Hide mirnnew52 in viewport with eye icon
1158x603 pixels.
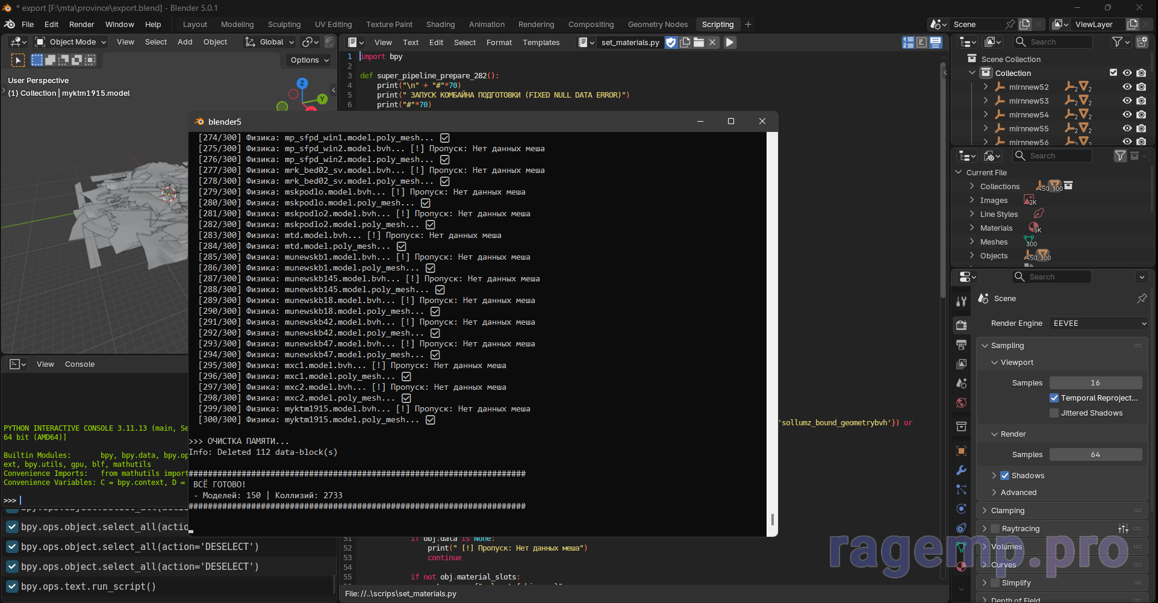coord(1127,87)
